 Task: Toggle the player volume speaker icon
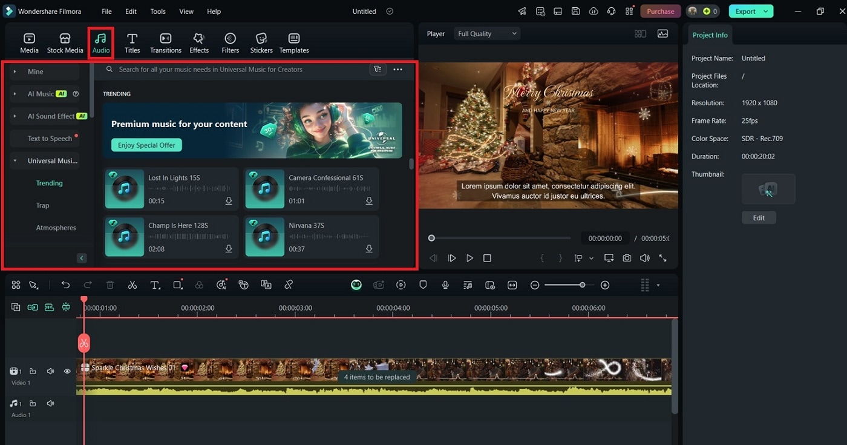pos(645,258)
